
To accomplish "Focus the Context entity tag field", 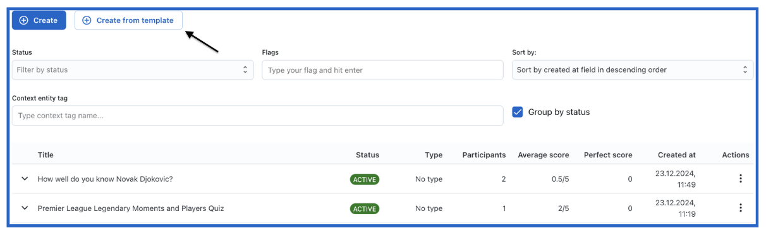I will point(257,116).
